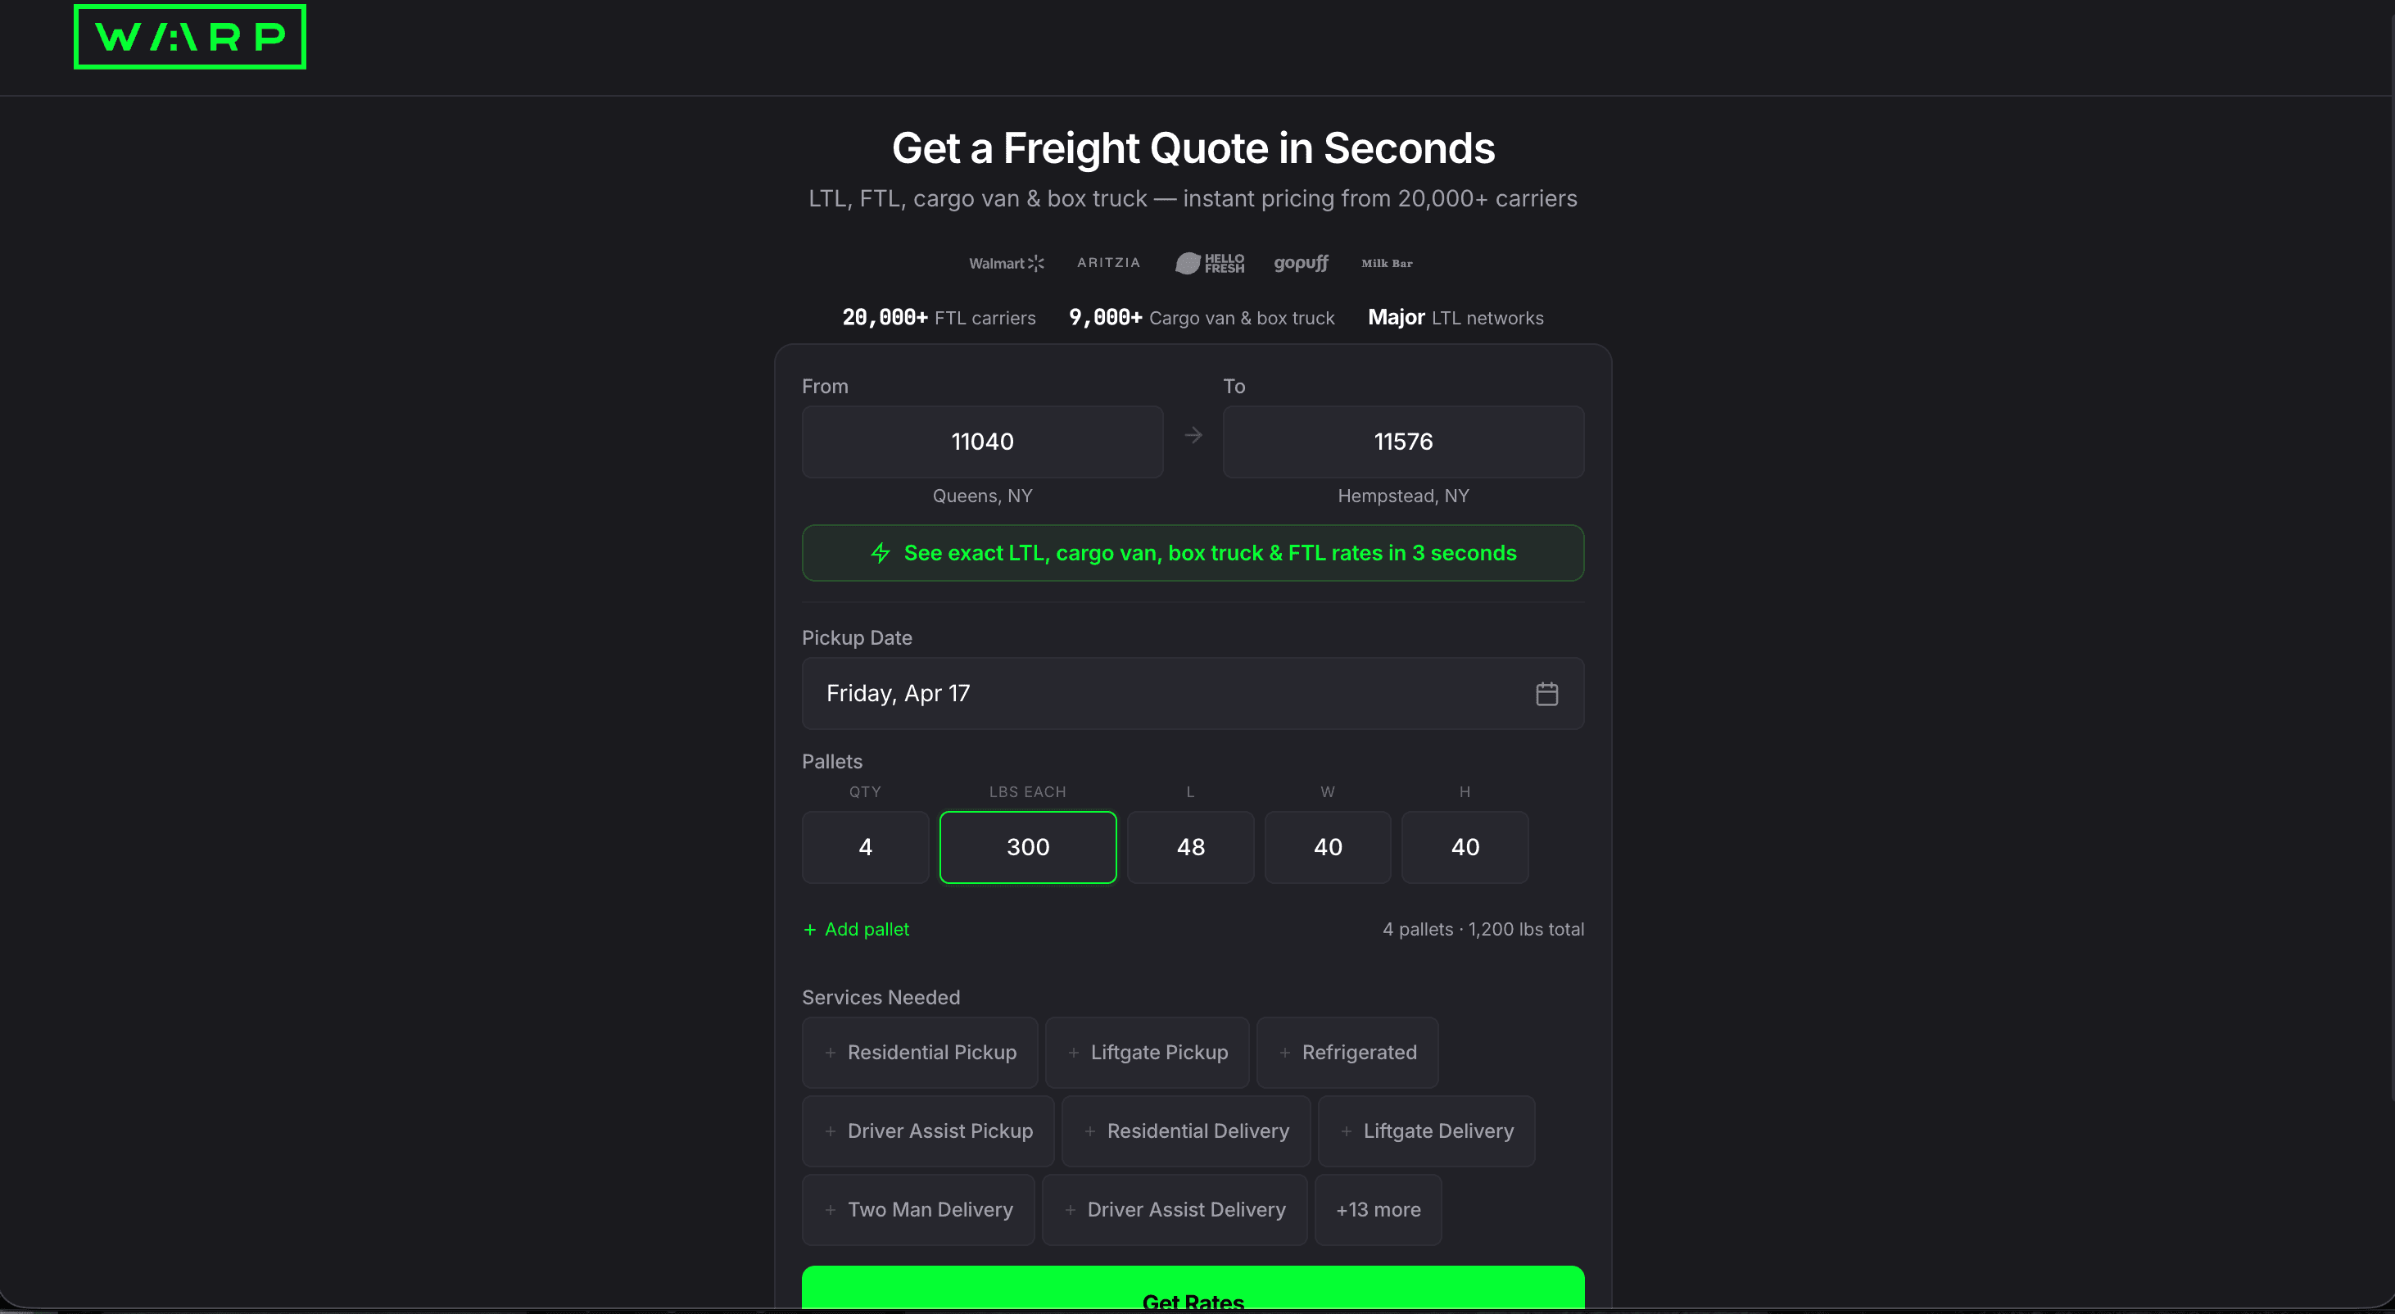Viewport: 2395px width, 1314px height.
Task: Enable the Residential Pickup service
Action: pos(920,1052)
